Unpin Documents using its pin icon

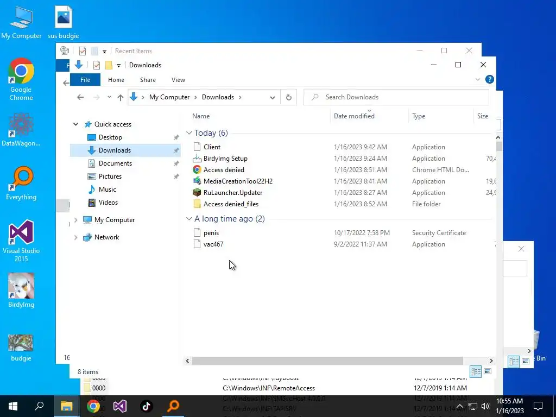click(176, 163)
